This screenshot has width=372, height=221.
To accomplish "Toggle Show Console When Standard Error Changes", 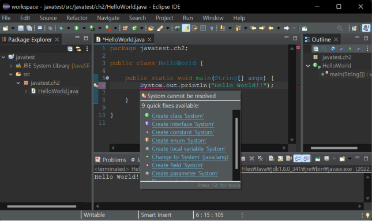I will point(306,158).
